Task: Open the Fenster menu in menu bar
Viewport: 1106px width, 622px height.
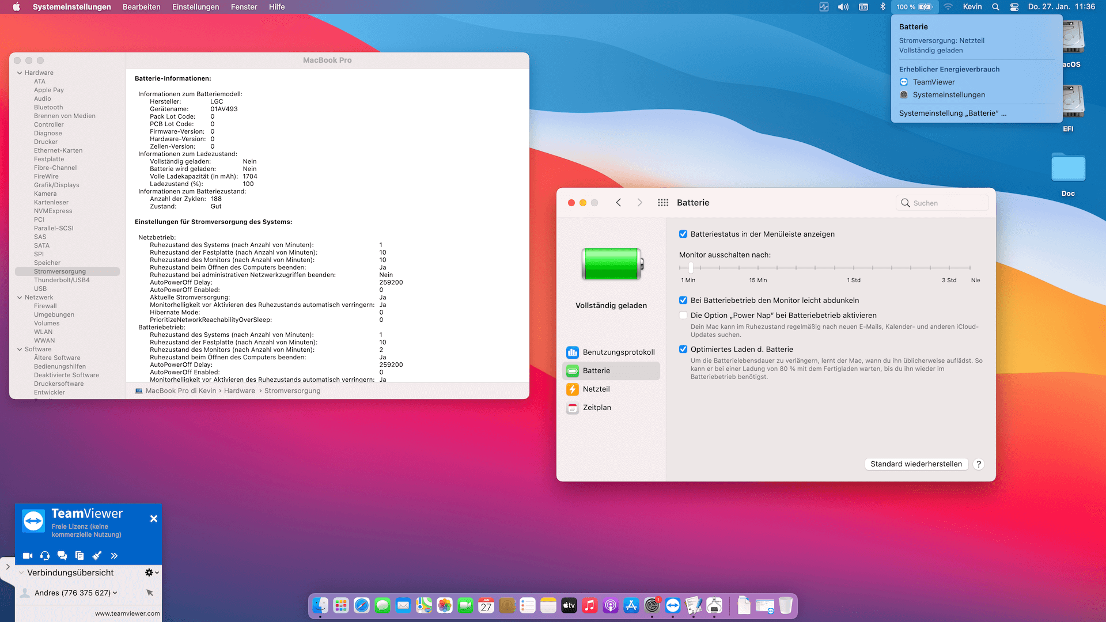Action: 244,7
